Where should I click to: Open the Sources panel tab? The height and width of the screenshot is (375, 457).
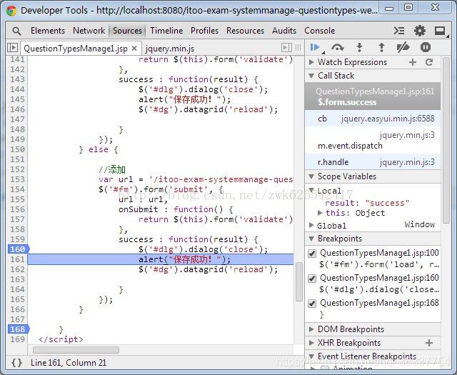point(127,31)
